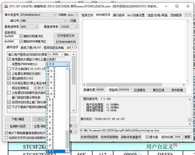Enable 上电复位时由硬件自动启动 checkbox

click(x=9, y=93)
